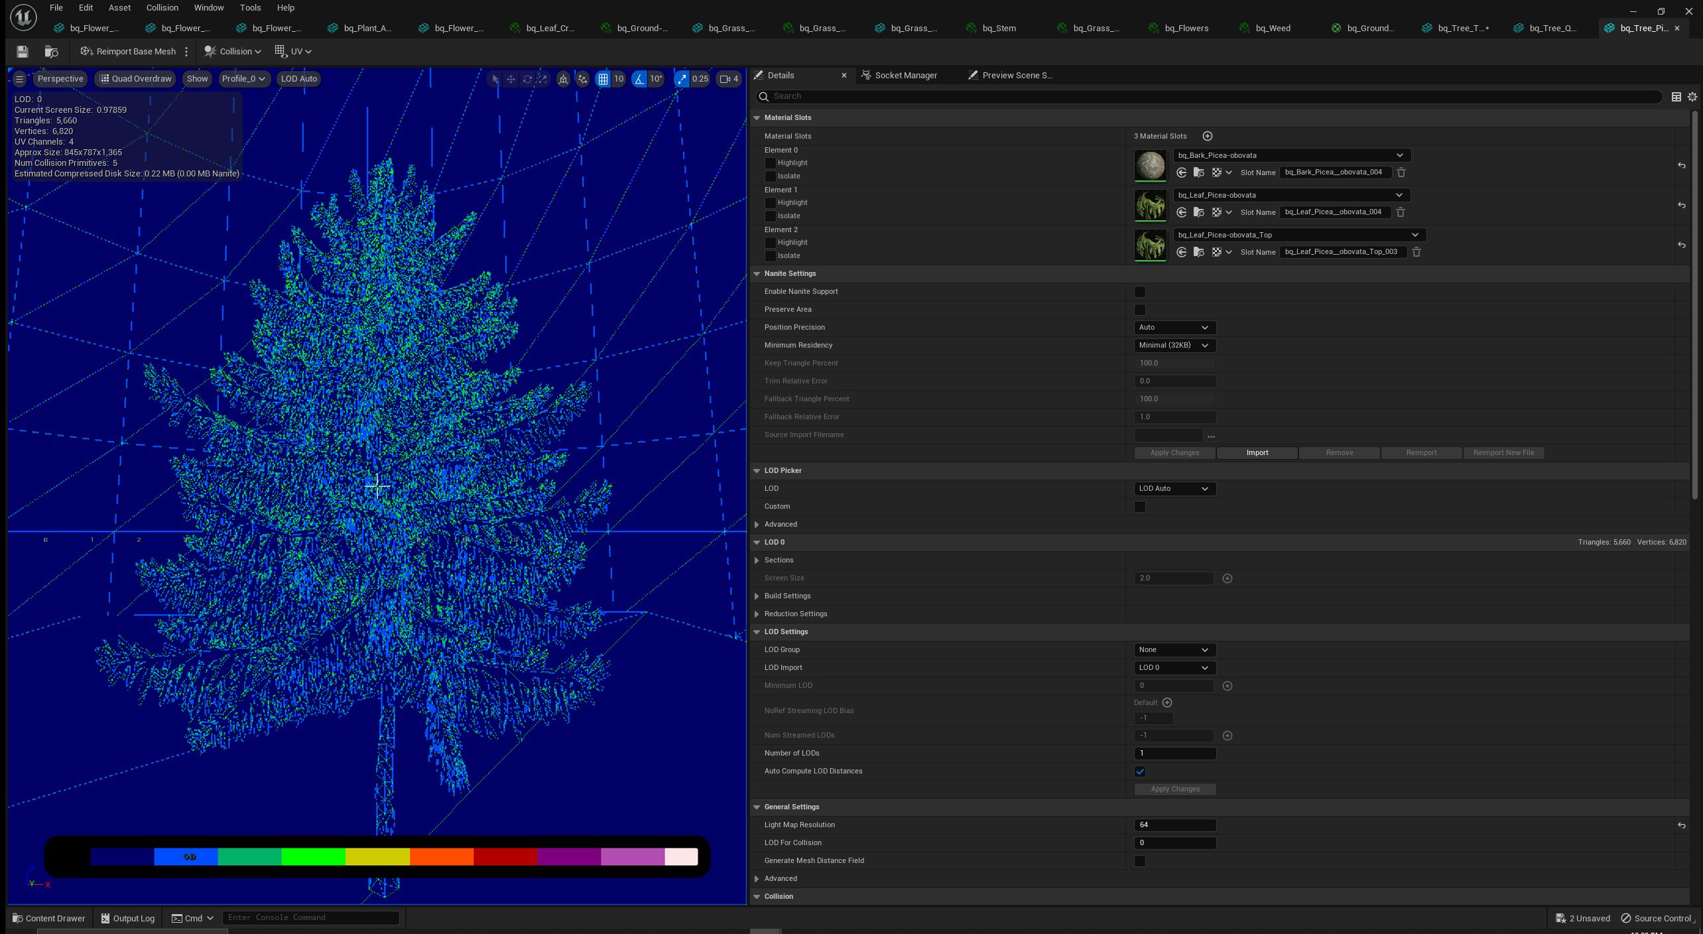Click the orange overdraw legend swatch
The width and height of the screenshot is (1703, 934).
(442, 857)
